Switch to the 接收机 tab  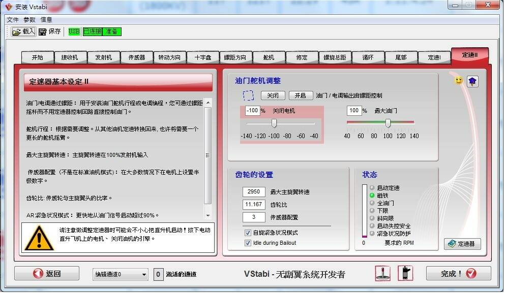(x=70, y=57)
